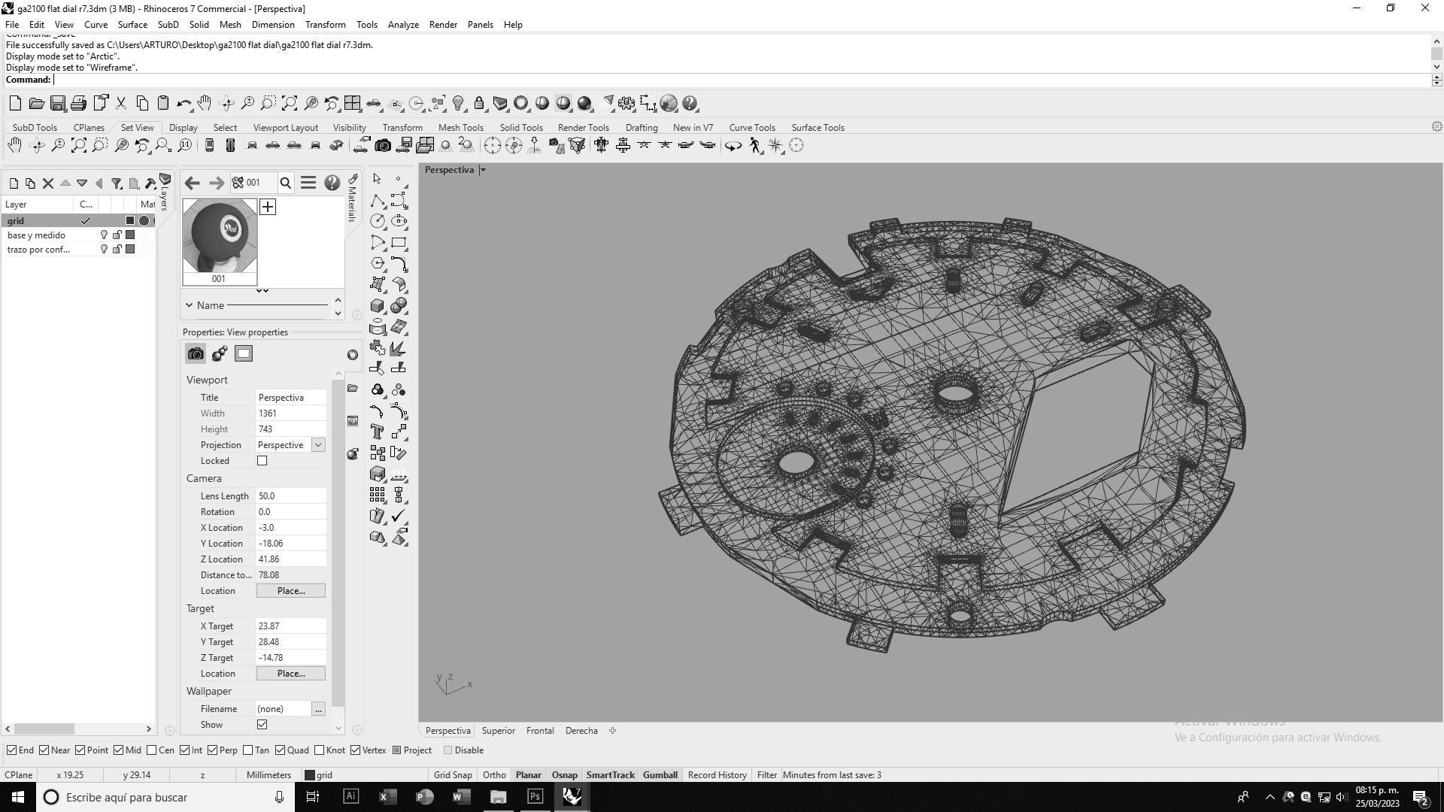1444x812 pixels.
Task: Select the Rectangle tool in left toolbox
Action: point(399,242)
